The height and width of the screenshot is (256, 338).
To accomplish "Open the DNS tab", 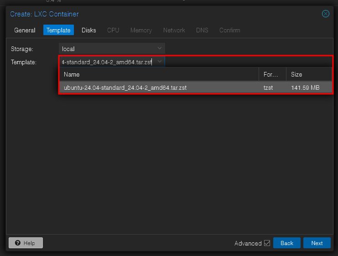I will point(202,30).
